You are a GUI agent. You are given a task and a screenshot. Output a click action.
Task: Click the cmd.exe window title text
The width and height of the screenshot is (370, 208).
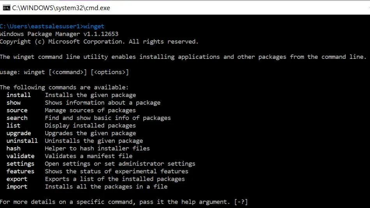tap(61, 7)
